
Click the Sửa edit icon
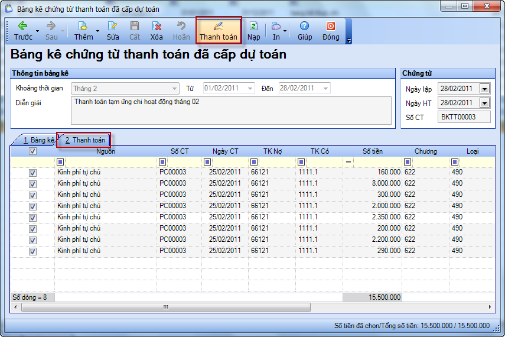(112, 27)
